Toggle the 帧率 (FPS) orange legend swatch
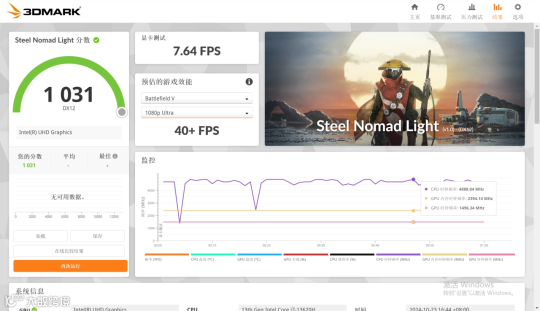This screenshot has width=540, height=311. pos(166,254)
